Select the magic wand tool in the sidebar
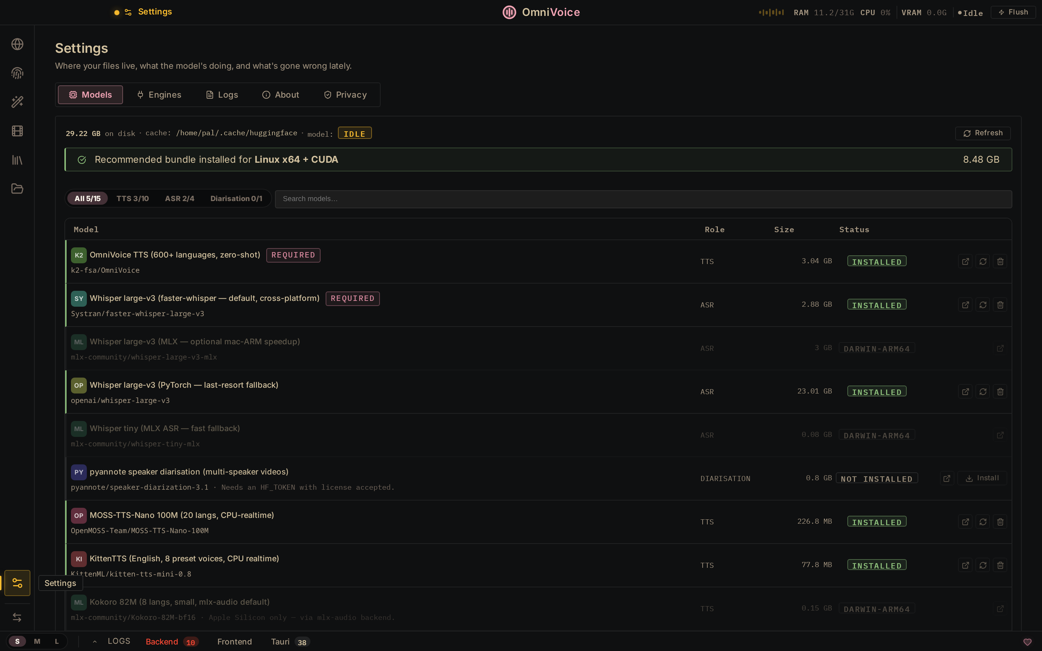The height and width of the screenshot is (651, 1042). coord(17,102)
